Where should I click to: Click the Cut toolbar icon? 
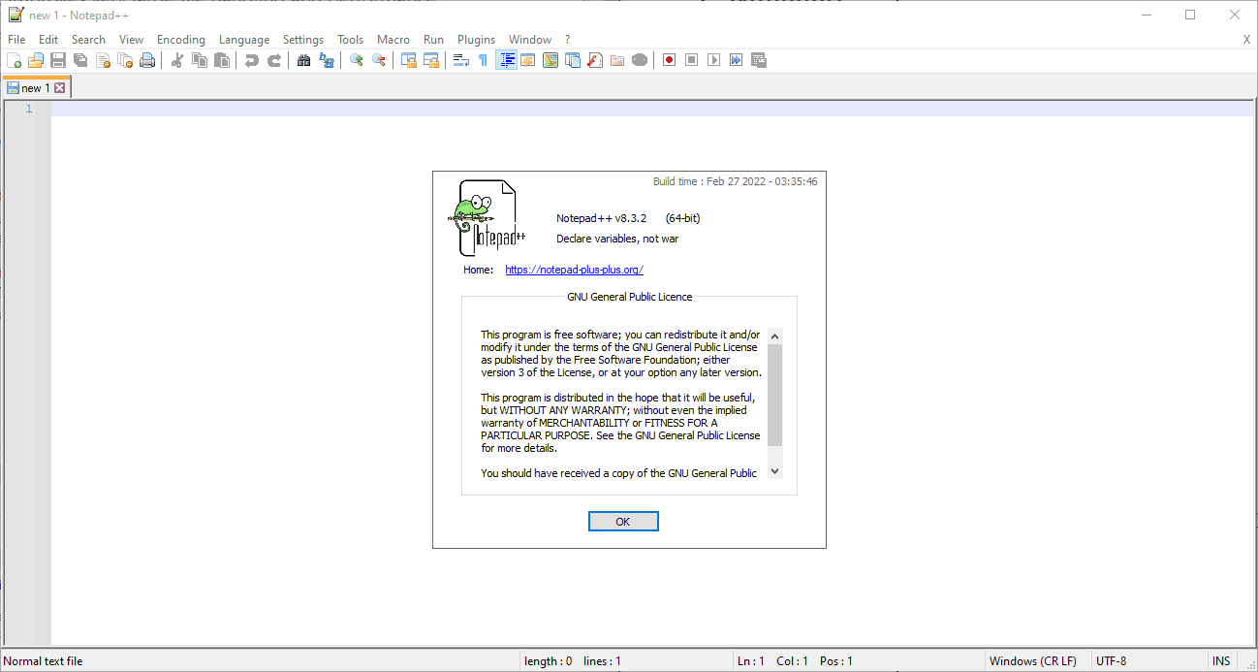[x=177, y=59]
